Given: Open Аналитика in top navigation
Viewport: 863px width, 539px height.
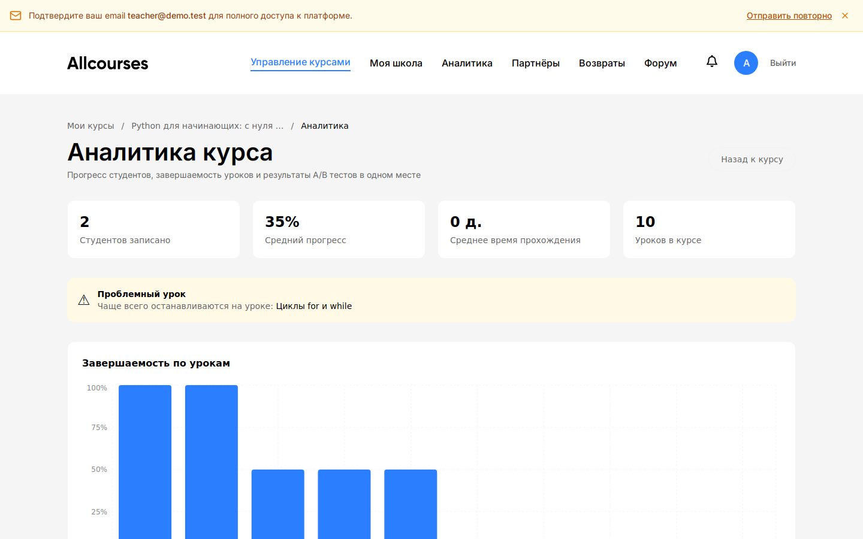Looking at the screenshot, I should click(467, 63).
